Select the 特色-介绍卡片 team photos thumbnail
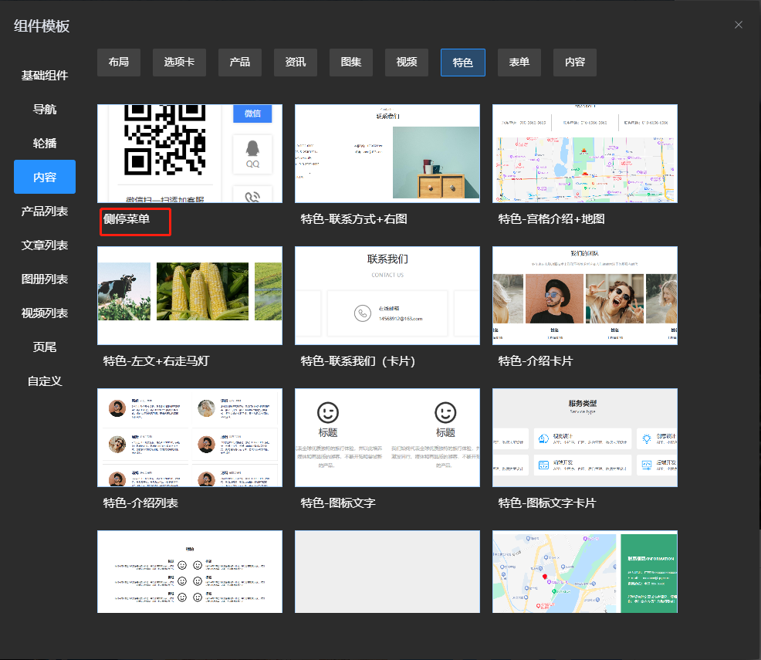This screenshot has width=761, height=660. (585, 296)
